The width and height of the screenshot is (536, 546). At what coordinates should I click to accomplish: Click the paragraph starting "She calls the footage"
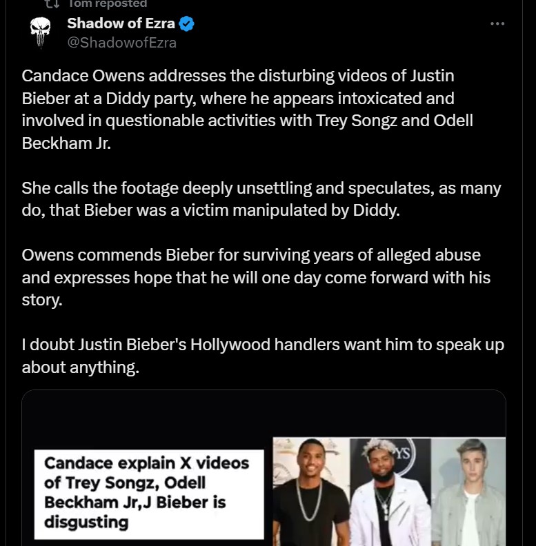(x=261, y=199)
